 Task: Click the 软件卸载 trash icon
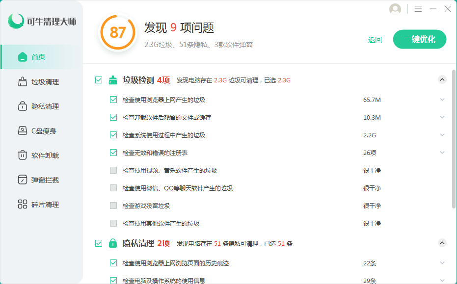pos(22,155)
